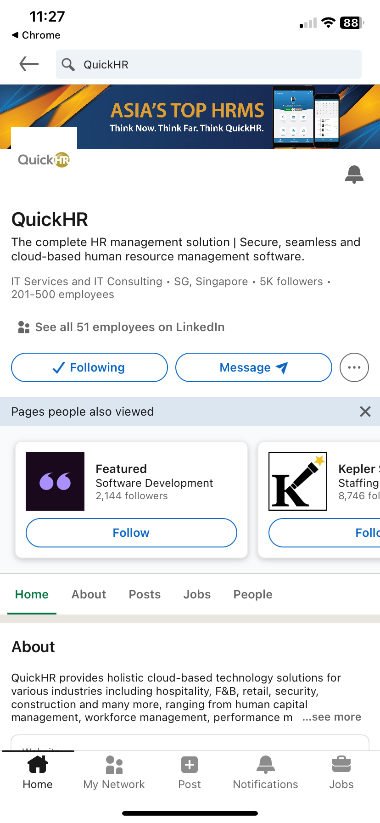The width and height of the screenshot is (380, 823).
Task: Select the Jobs tab on page
Action: click(197, 594)
